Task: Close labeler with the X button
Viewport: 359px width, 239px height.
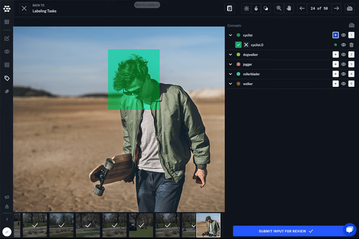Action: point(24,9)
